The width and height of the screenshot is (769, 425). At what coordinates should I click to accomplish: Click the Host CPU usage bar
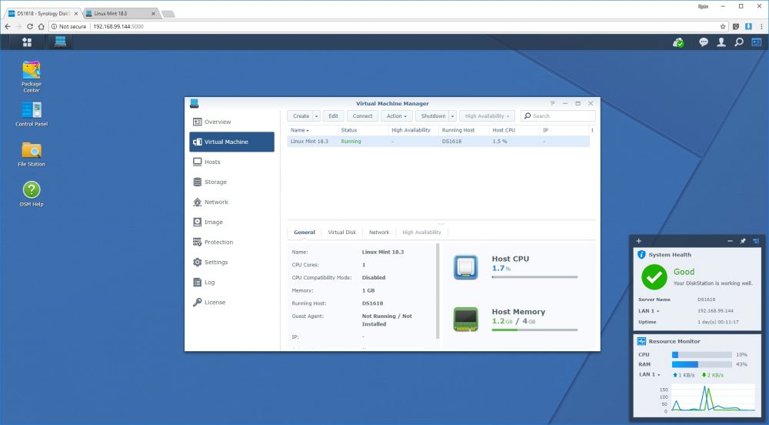[534, 277]
